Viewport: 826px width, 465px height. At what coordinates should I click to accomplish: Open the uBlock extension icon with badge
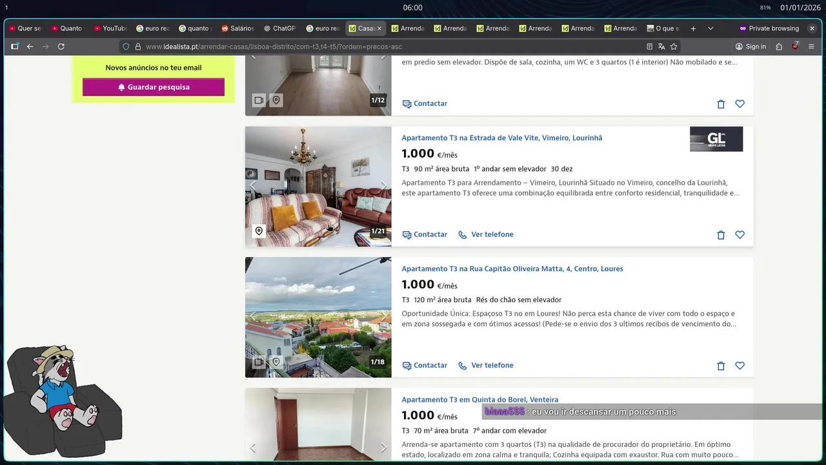pos(795,46)
